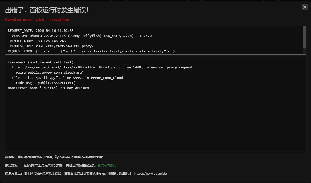Click the final NameError line in traceback
The image size is (311, 183).
tap(48, 88)
